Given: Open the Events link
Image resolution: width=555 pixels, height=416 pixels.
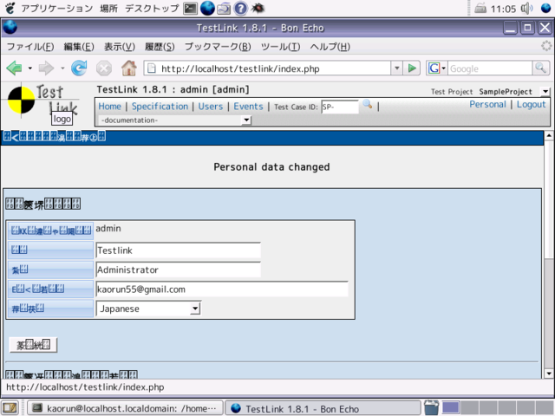Looking at the screenshot, I should (249, 106).
